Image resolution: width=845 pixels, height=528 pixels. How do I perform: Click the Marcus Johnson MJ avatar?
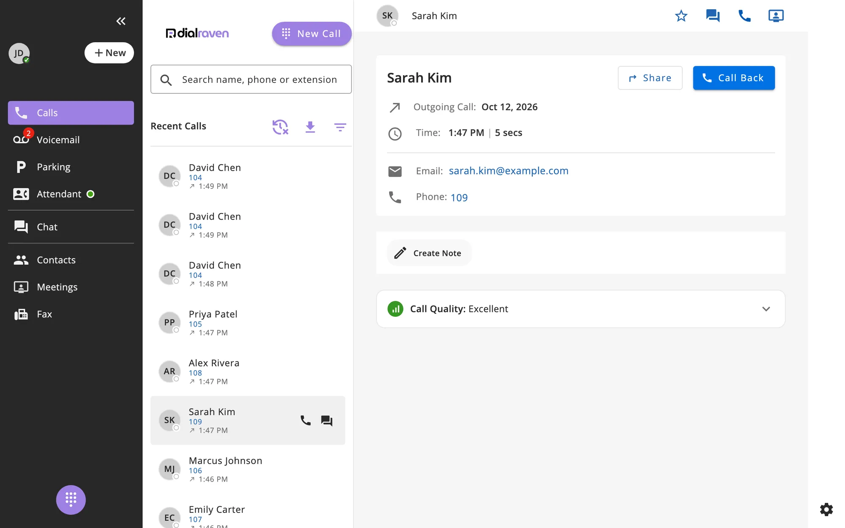click(x=169, y=469)
